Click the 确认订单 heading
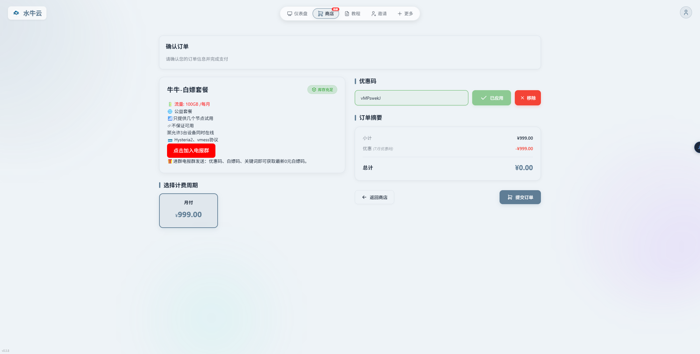This screenshot has height=354, width=700. pyautogui.click(x=177, y=46)
